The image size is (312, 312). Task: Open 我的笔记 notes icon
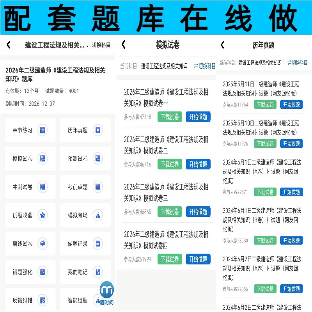coord(98,272)
